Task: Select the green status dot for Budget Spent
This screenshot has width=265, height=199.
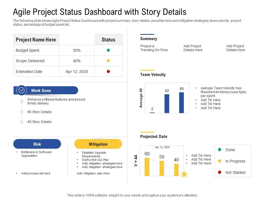Action: (x=109, y=50)
